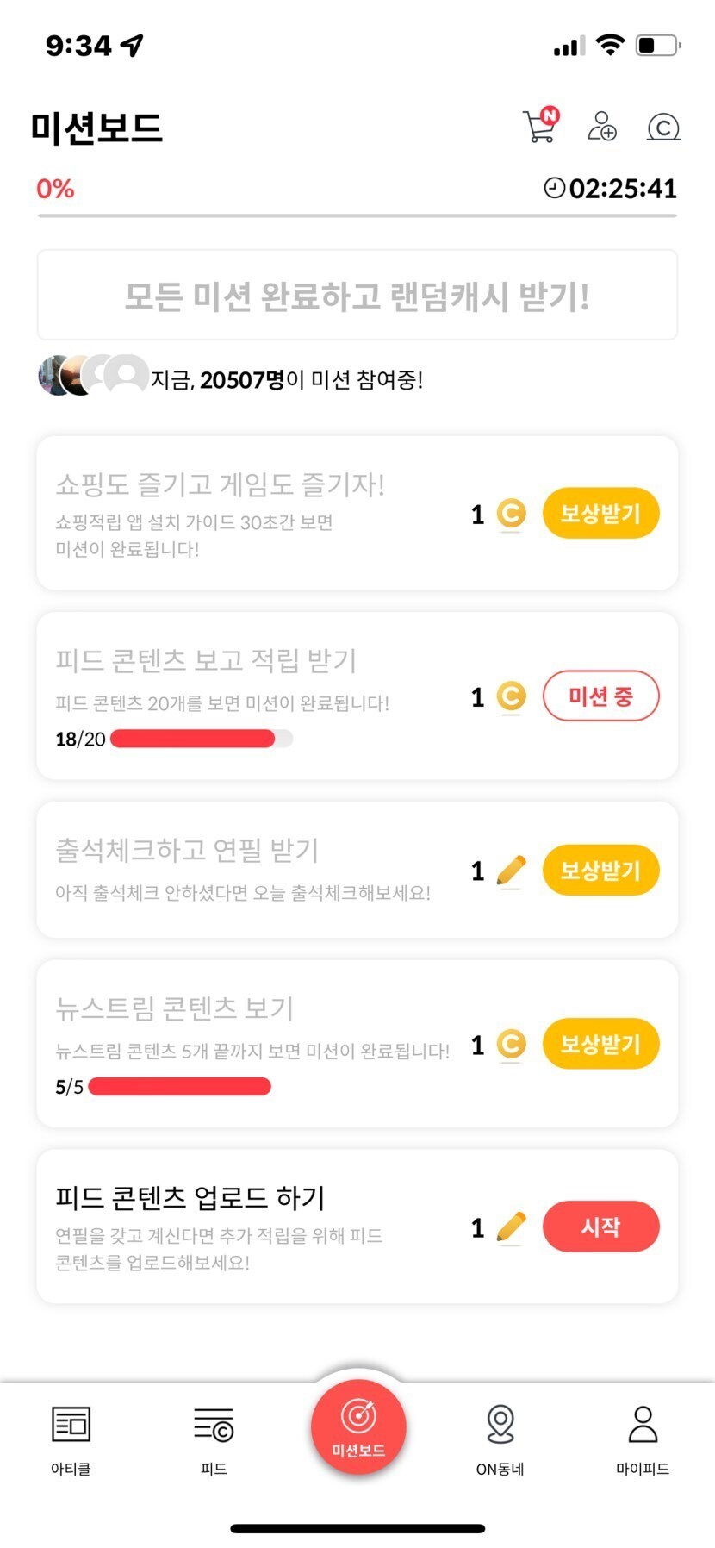The image size is (715, 1548).
Task: Tap the add friend icon
Action: pyautogui.click(x=601, y=126)
